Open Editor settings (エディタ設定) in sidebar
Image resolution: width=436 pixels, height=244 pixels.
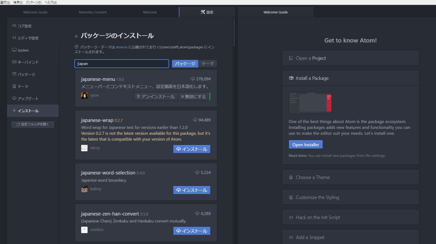(33, 38)
